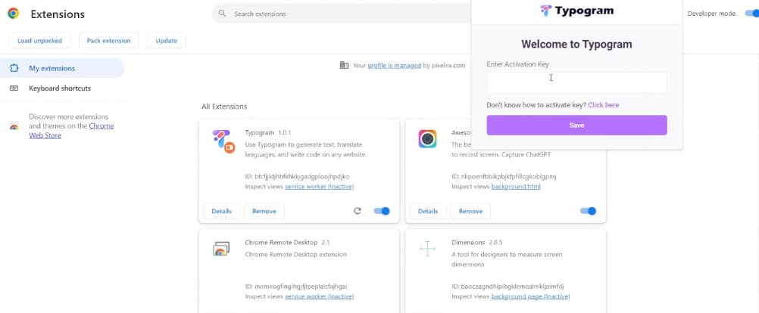Click the Pack extension button
759x313 pixels.
109,41
